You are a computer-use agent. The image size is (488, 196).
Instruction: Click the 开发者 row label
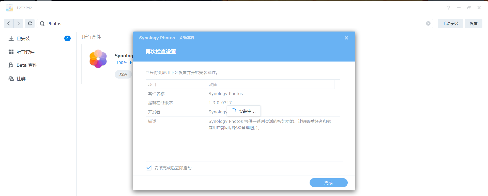click(154, 112)
